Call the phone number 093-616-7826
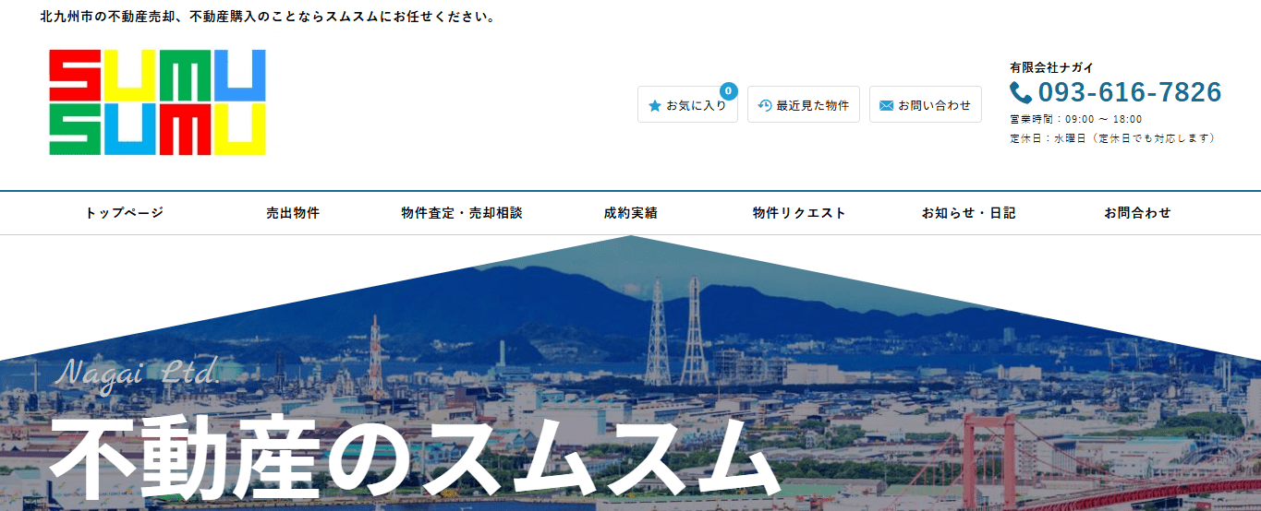Viewport: 1261px width, 511px height. pos(1129,92)
